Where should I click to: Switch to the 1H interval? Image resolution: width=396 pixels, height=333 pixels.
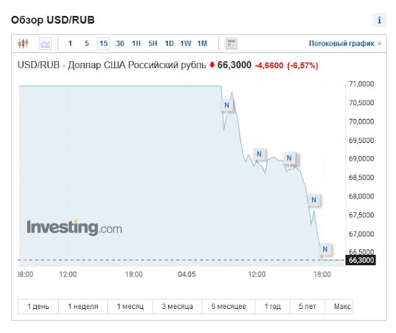[x=136, y=43]
